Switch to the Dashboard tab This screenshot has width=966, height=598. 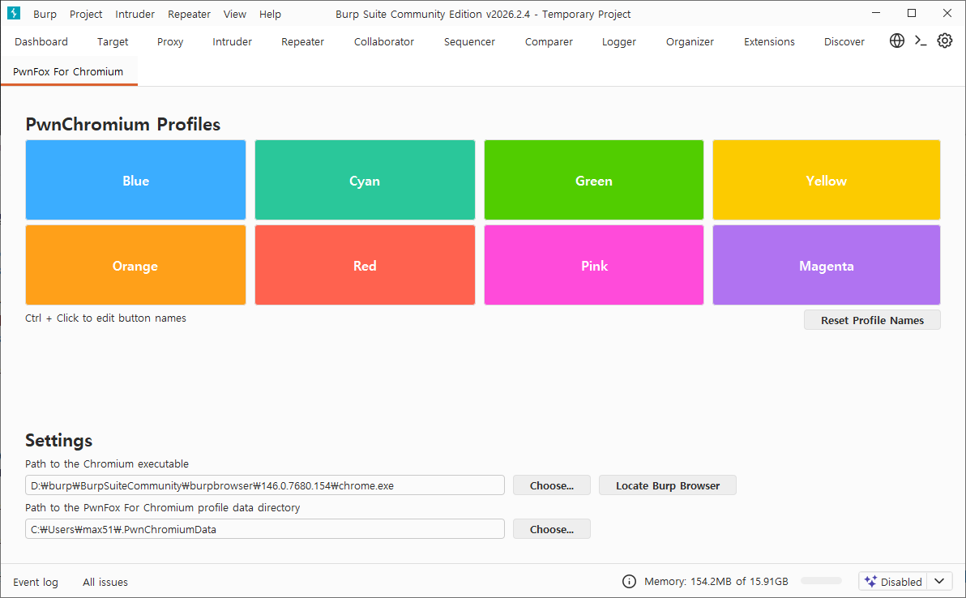(41, 42)
